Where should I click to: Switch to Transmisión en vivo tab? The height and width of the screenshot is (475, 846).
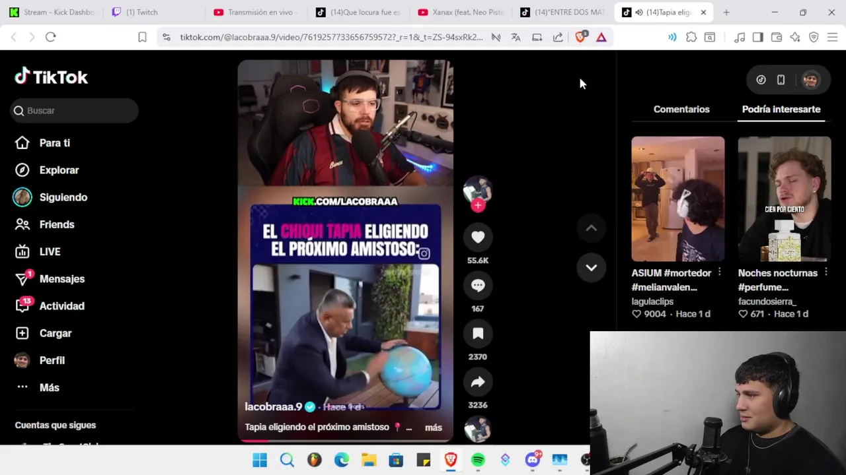[x=258, y=12]
